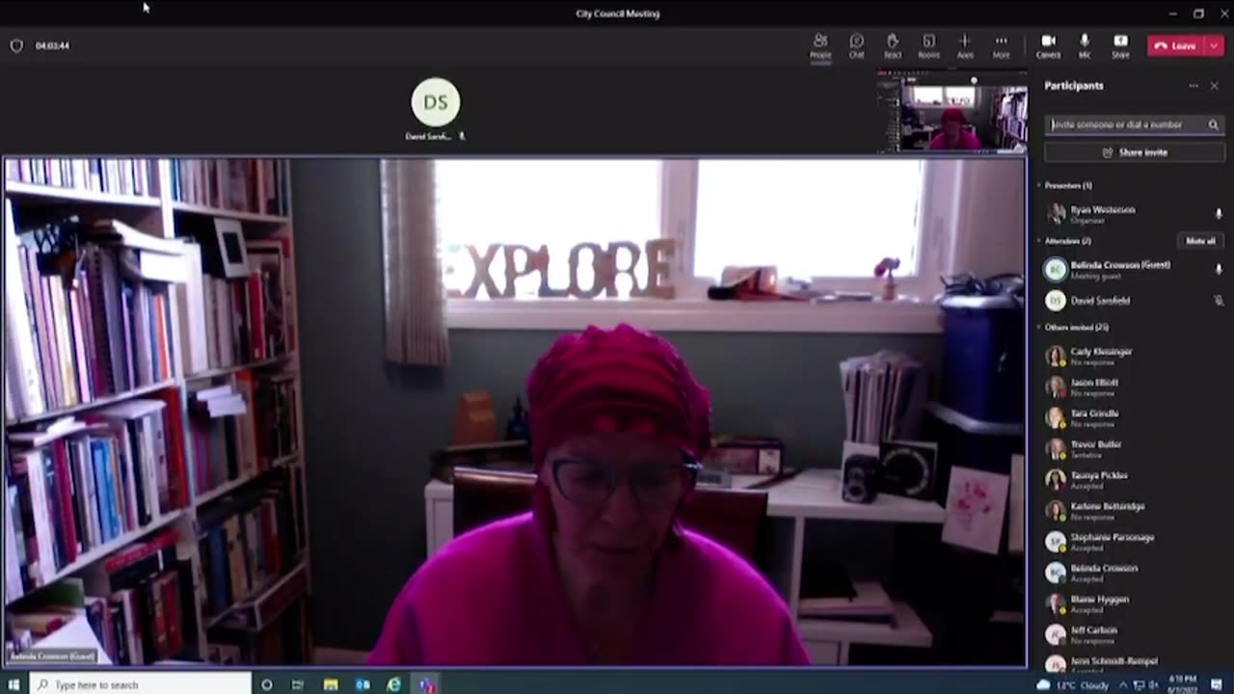1234x694 pixels.
Task: Open Task View on taskbar
Action: (298, 684)
